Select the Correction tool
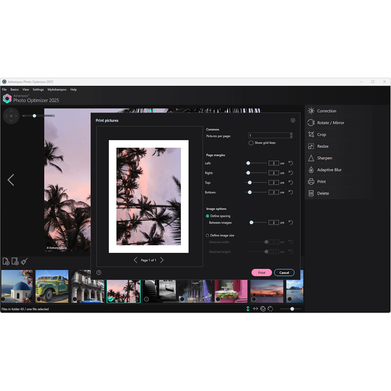 point(328,111)
